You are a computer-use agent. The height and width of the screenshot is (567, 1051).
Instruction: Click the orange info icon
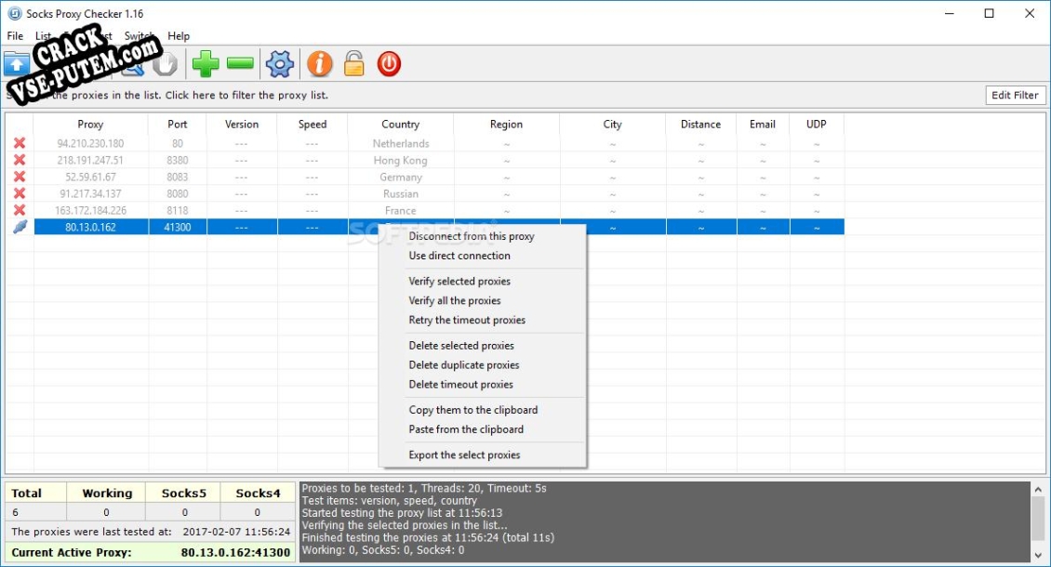pos(320,63)
